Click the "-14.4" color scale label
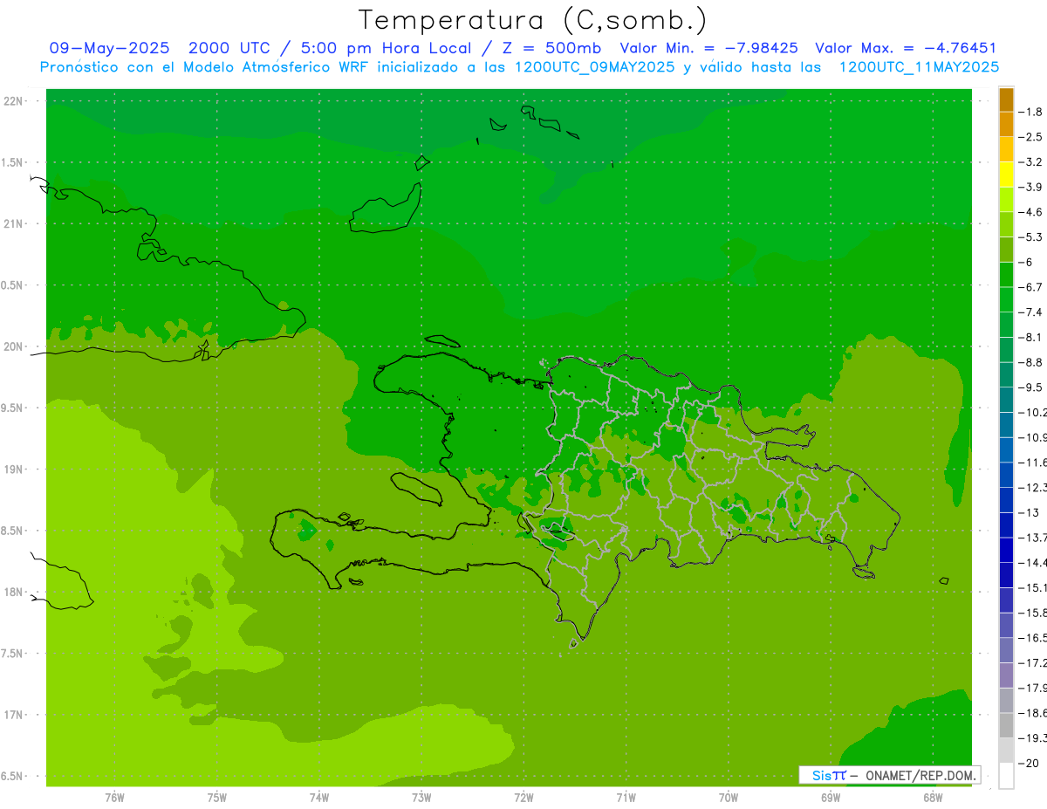 [x=1031, y=563]
